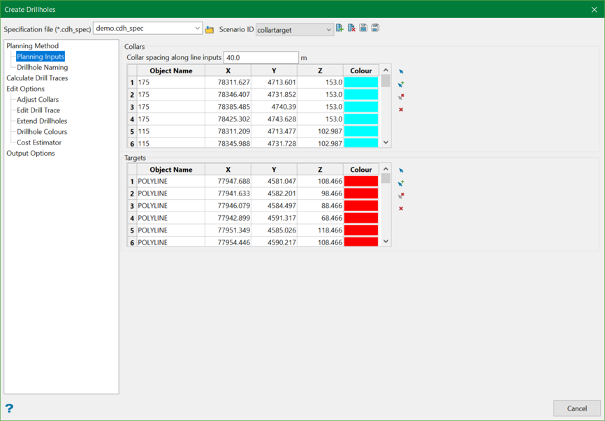Click the cyan colour swatch in collars row 1

click(360, 82)
